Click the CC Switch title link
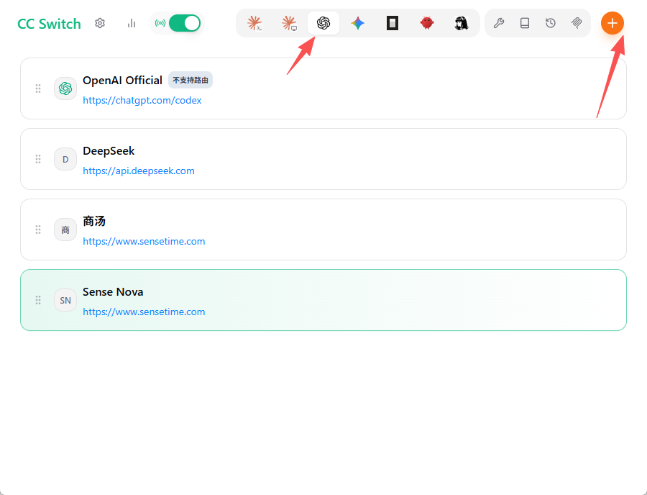 [49, 24]
